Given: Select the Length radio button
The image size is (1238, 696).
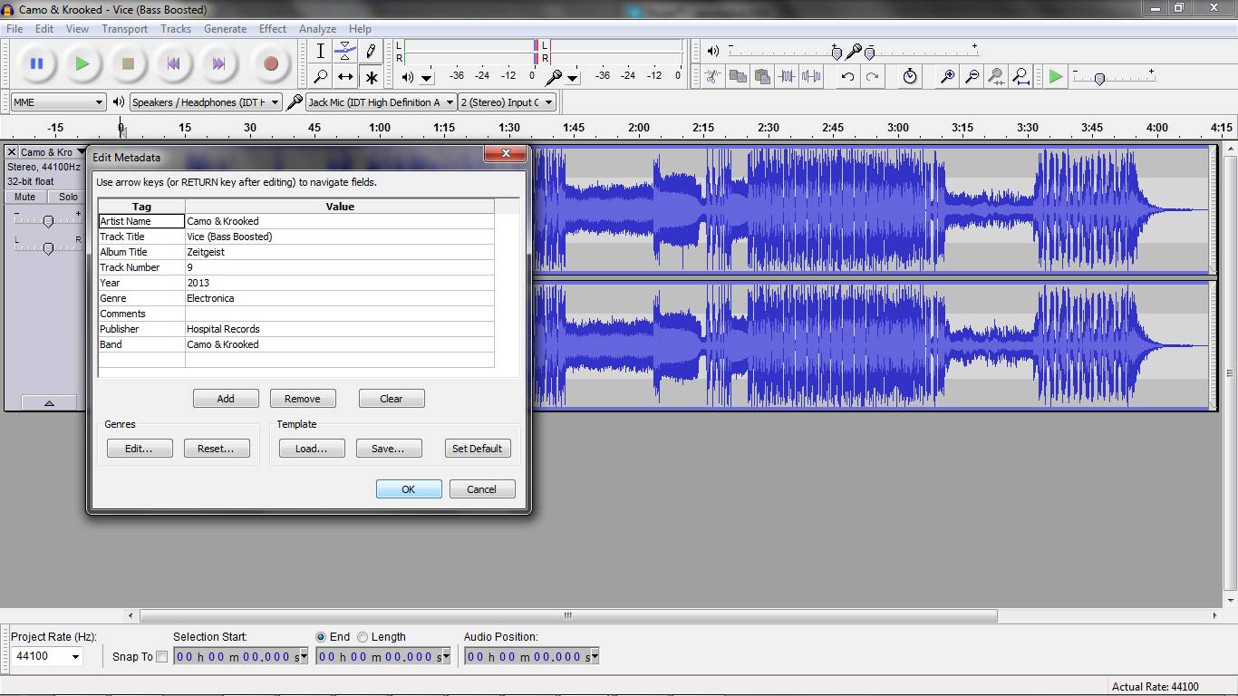Looking at the screenshot, I should tap(363, 637).
